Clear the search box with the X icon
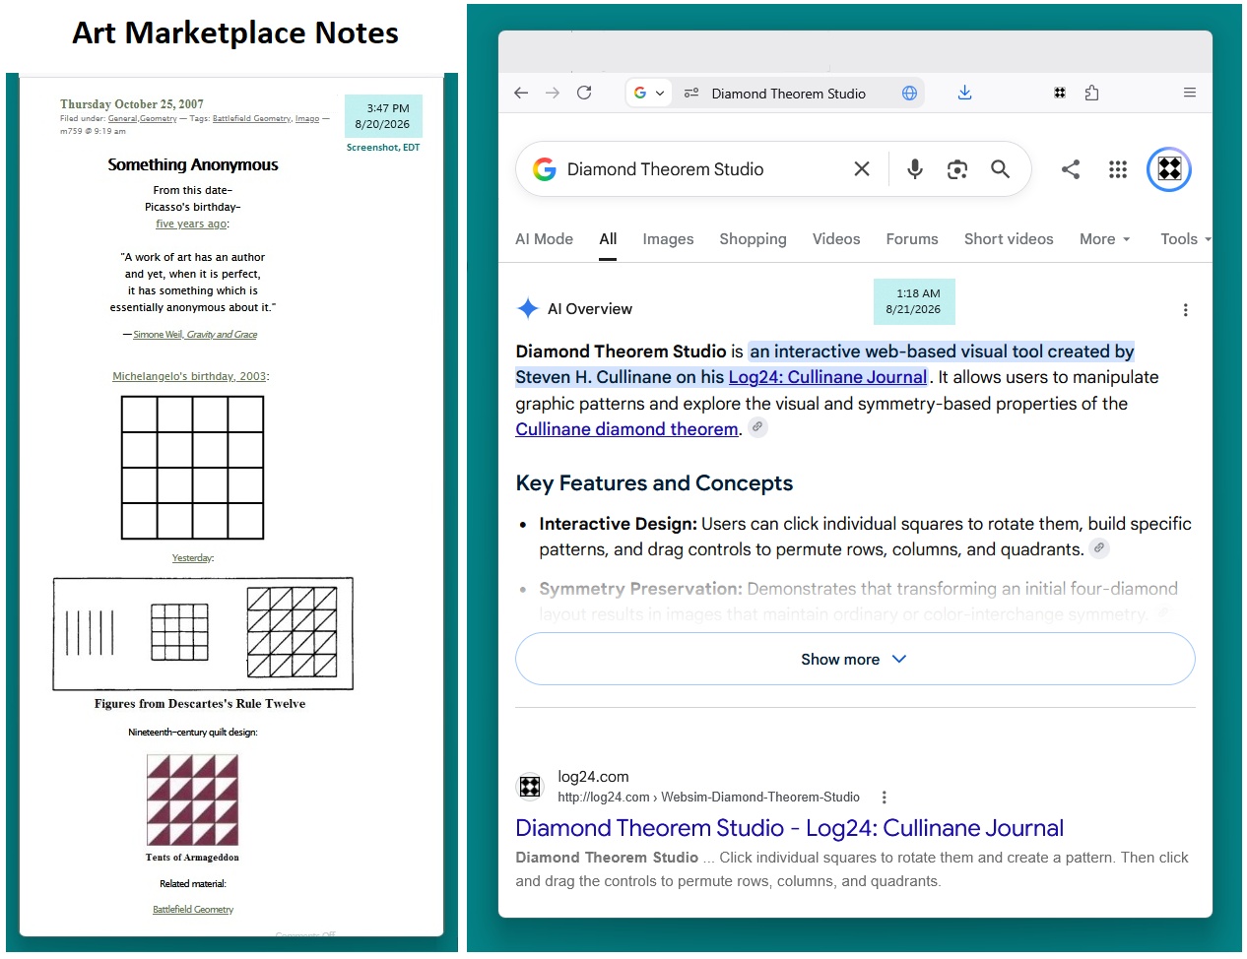This screenshot has height=959, width=1247. tap(862, 169)
